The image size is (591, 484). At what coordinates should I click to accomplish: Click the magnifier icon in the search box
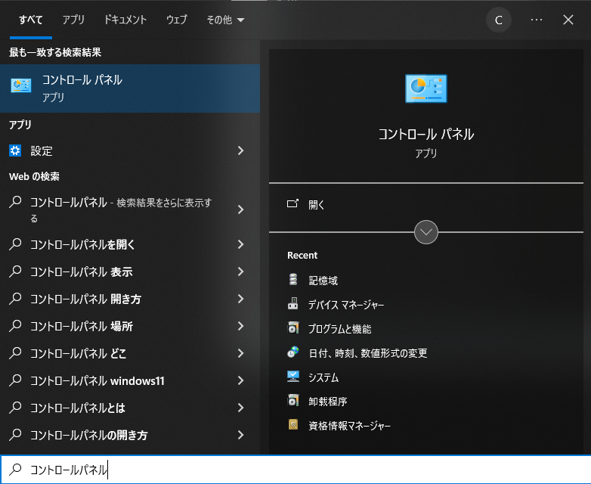coord(15,470)
